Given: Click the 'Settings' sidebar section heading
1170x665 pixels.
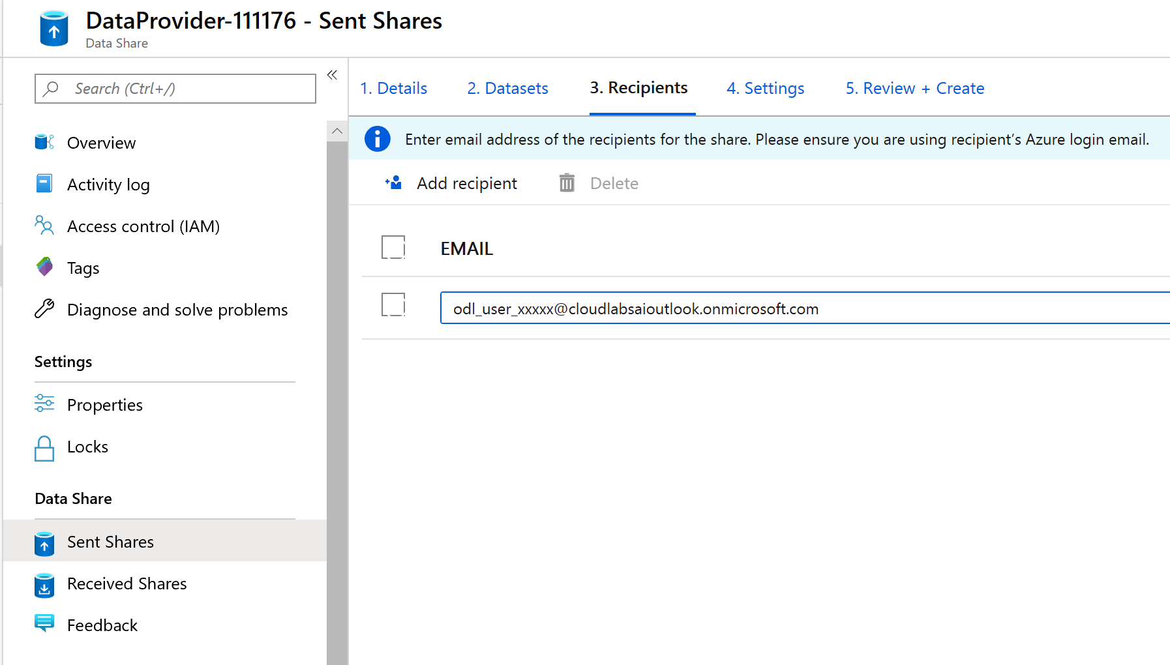Looking at the screenshot, I should pos(63,362).
